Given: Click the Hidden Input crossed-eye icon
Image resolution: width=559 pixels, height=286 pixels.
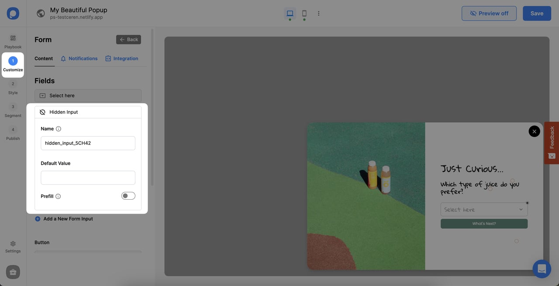Looking at the screenshot, I should tap(42, 112).
